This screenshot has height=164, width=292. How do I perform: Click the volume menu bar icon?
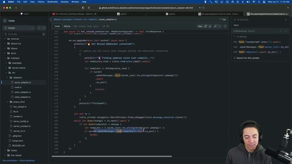(248, 2)
